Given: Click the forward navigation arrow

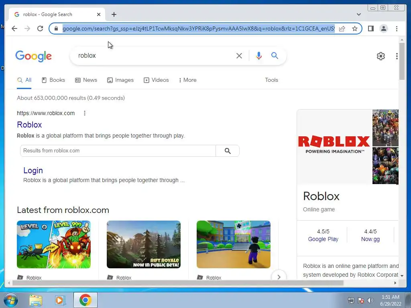Looking at the screenshot, I should (x=27, y=28).
